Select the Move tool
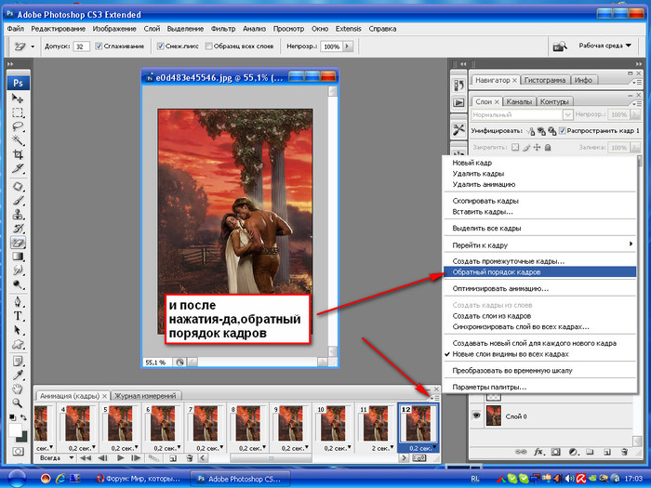 [x=18, y=99]
